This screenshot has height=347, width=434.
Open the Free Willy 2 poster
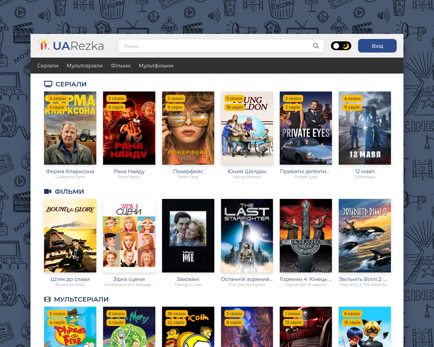[365, 236]
